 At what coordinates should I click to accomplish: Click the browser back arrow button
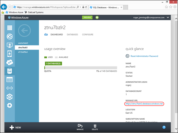click(4, 7)
